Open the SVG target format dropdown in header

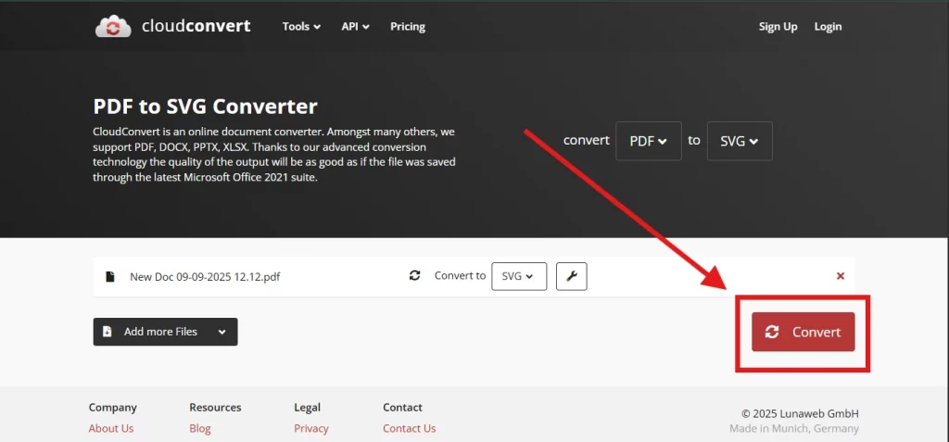[740, 141]
